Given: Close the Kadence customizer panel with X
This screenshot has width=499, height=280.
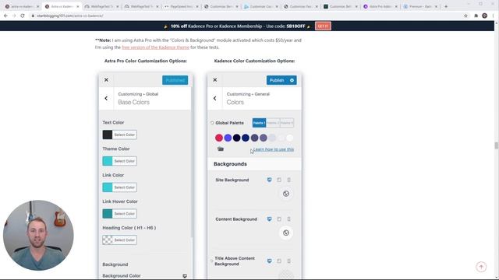Looking at the screenshot, I should pyautogui.click(x=215, y=80).
